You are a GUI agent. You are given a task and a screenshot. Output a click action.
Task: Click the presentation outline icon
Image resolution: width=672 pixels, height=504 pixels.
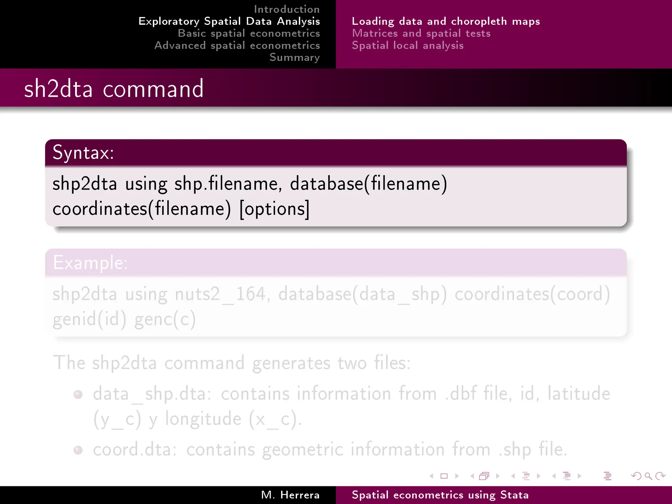(x=607, y=476)
